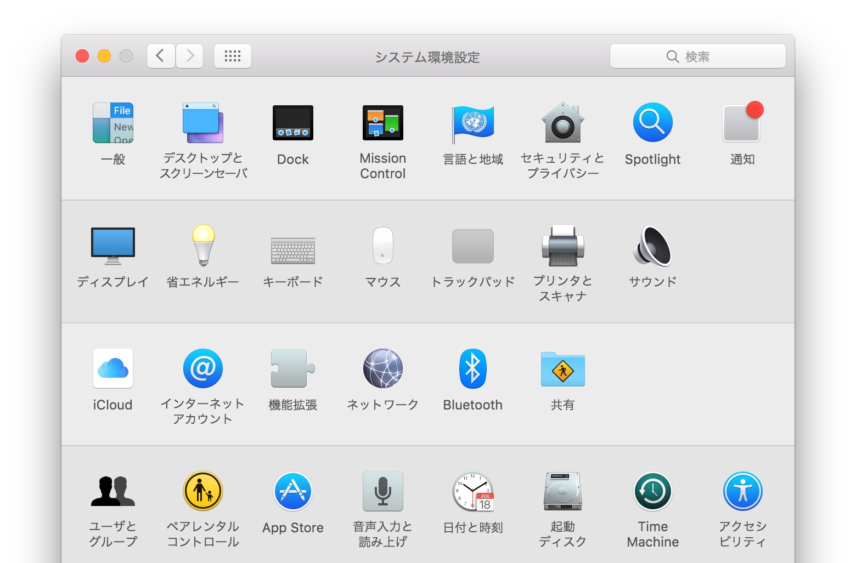The image size is (856, 563).
Task: Open App Store preferences icon
Action: (x=293, y=491)
